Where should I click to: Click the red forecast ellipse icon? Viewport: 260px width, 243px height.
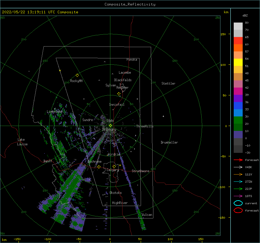click(238, 210)
